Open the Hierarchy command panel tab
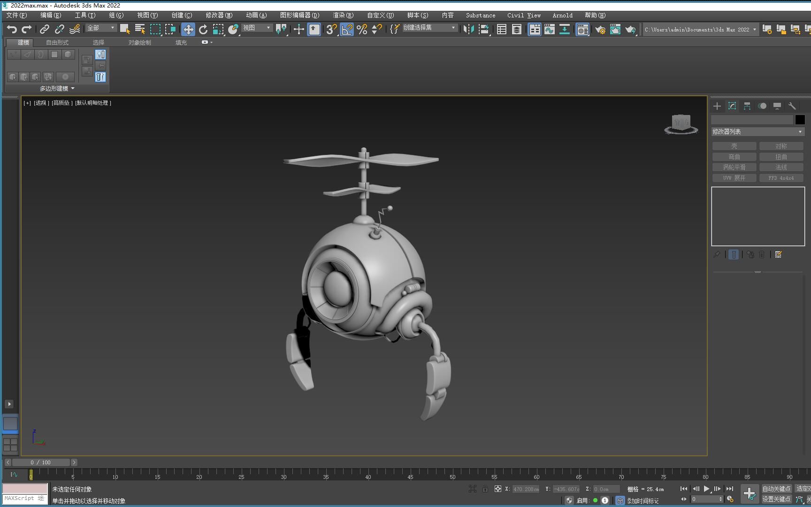The image size is (811, 507). pyautogui.click(x=747, y=106)
